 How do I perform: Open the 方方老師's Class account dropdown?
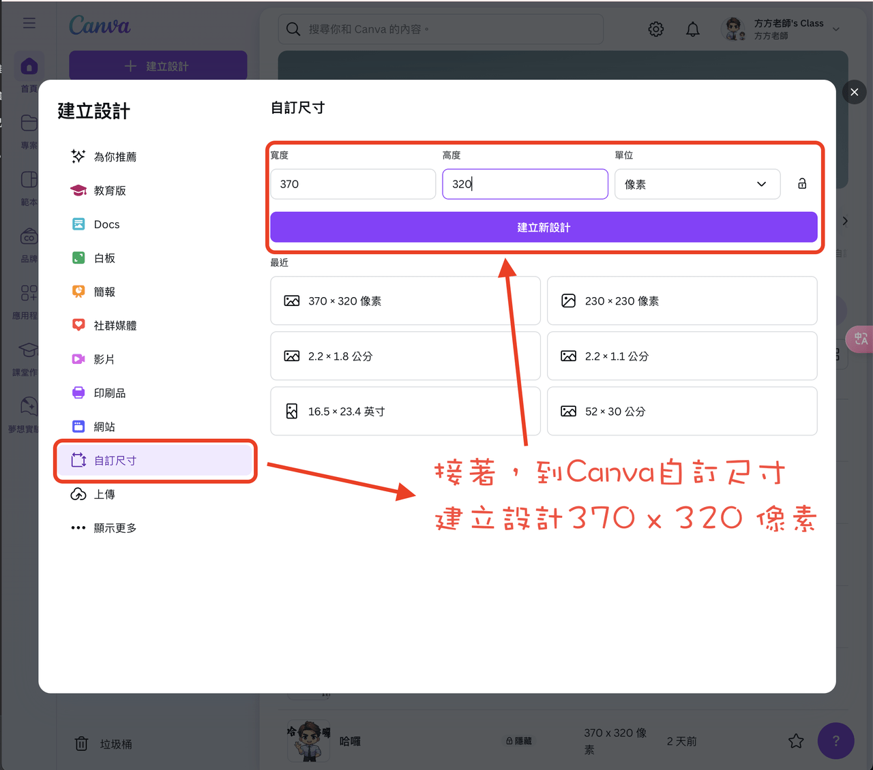(x=782, y=29)
